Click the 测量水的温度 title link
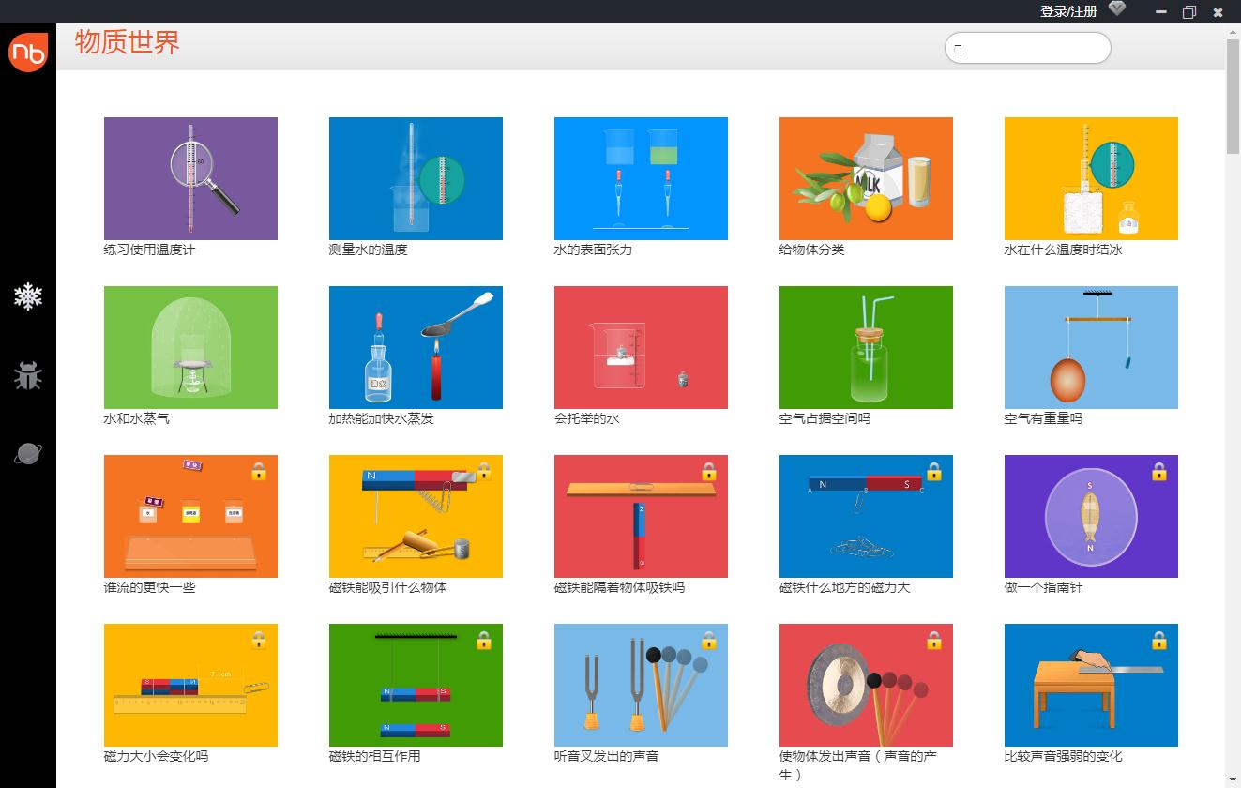This screenshot has width=1241, height=788. tap(369, 250)
